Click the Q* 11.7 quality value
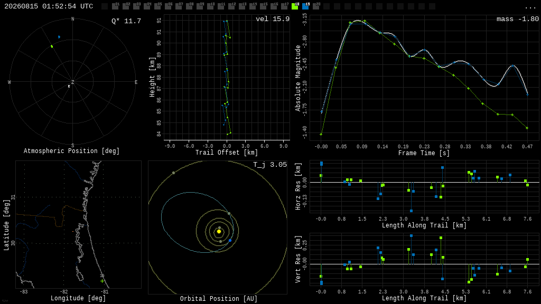The image size is (541, 304). coord(126,21)
